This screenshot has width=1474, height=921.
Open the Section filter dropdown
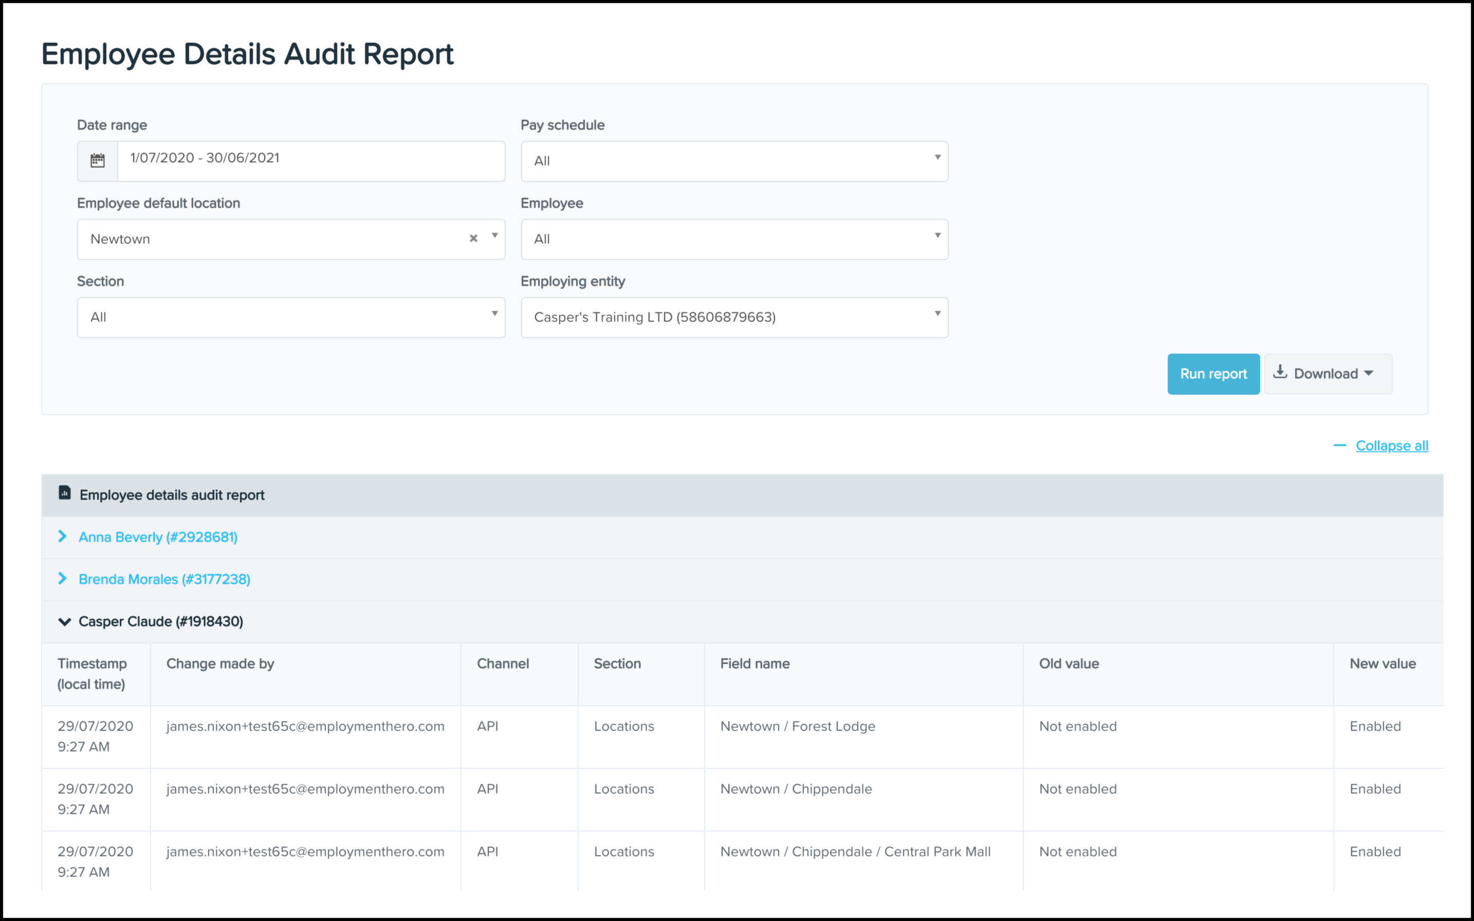(290, 317)
